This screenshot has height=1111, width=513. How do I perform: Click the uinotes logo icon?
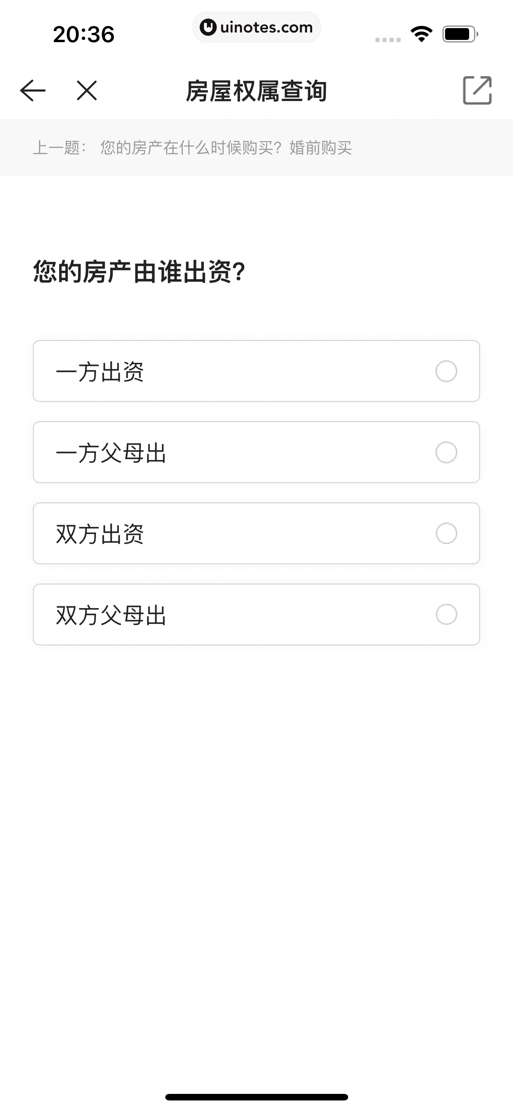tap(208, 28)
